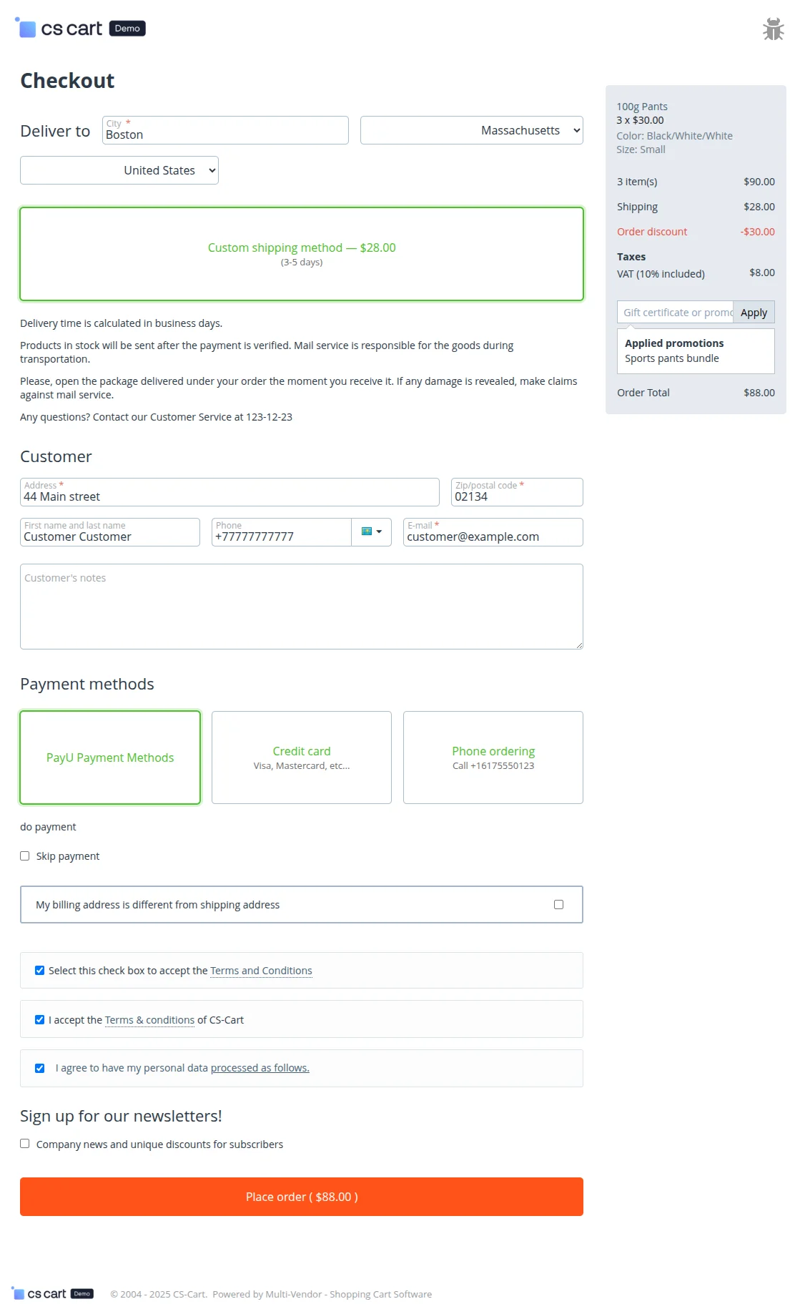Image resolution: width=790 pixels, height=1304 pixels.
Task: Open the phone country flag selector
Action: (x=371, y=532)
